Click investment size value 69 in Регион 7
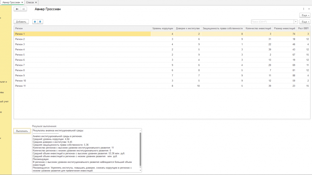This screenshot has height=175, width=312. tap(294, 65)
